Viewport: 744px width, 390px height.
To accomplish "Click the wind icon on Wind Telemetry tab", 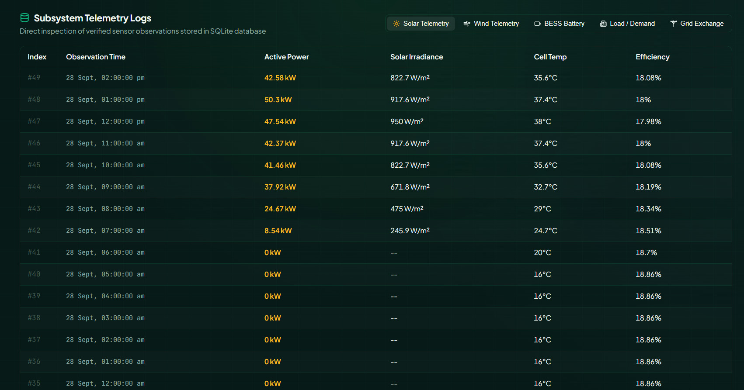I will [467, 24].
